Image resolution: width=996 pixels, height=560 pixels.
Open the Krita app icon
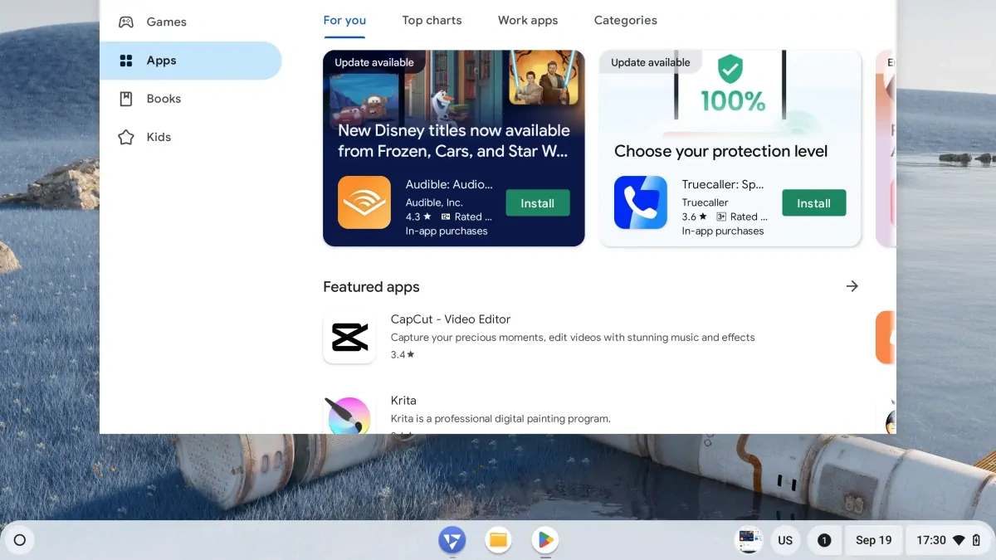pyautogui.click(x=349, y=415)
